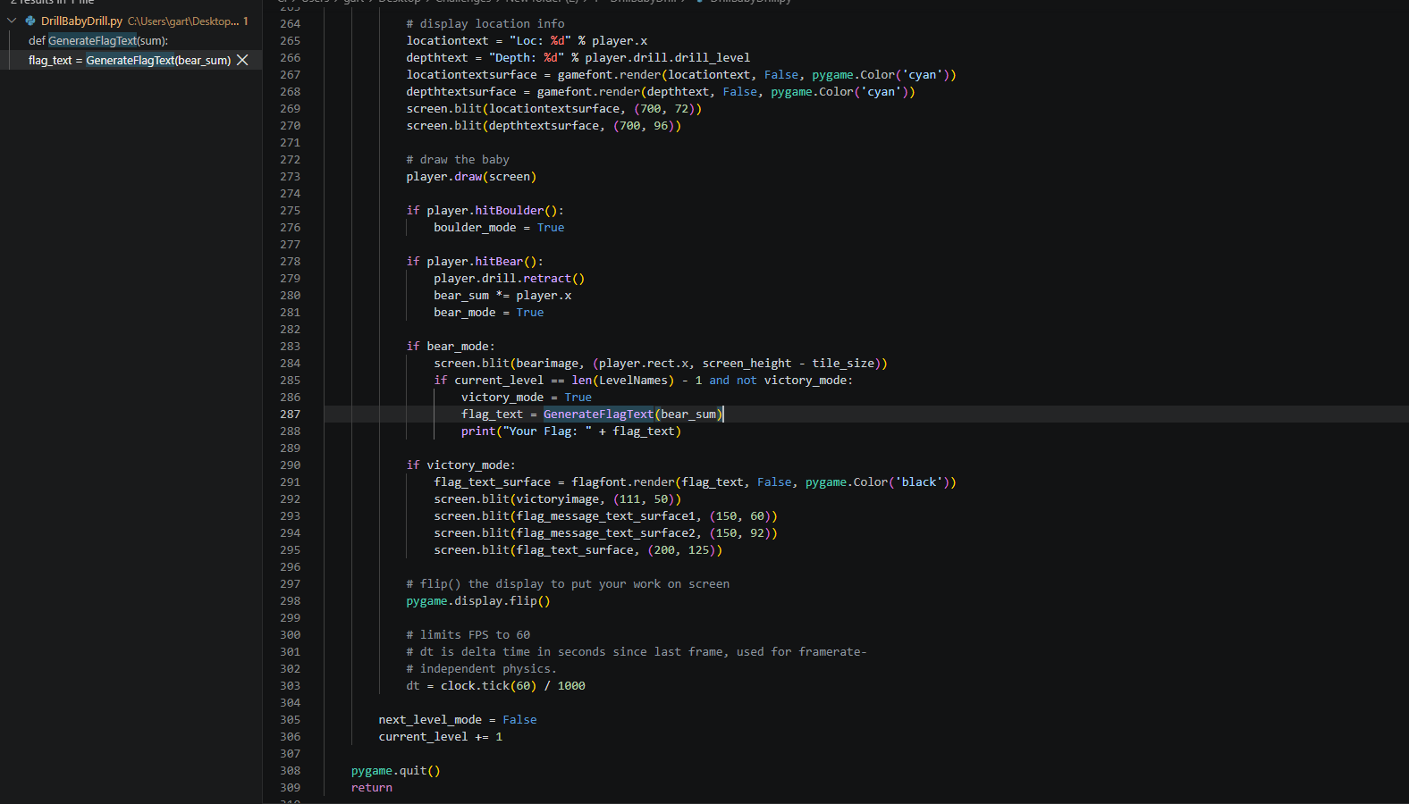Screen dimensions: 1409x804
Task: Click the '# display location info' comment
Action: tap(485, 23)
